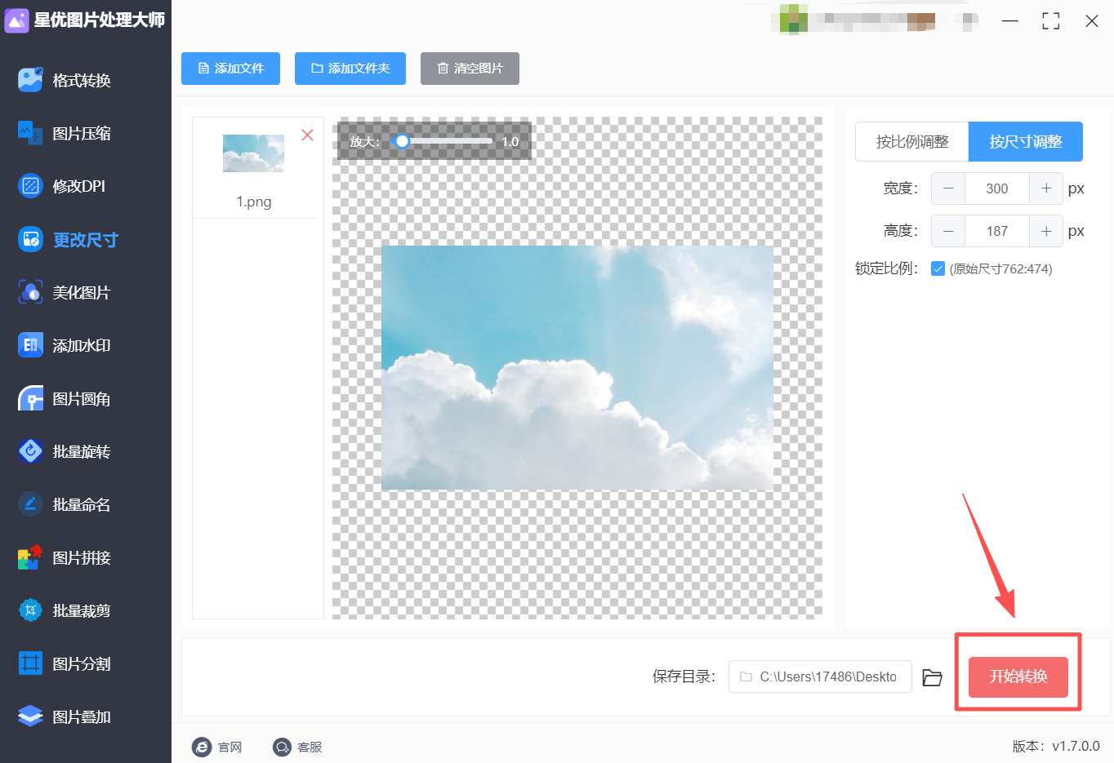Open the 美化图片 beautify icon
The height and width of the screenshot is (763, 1114).
pos(30,292)
